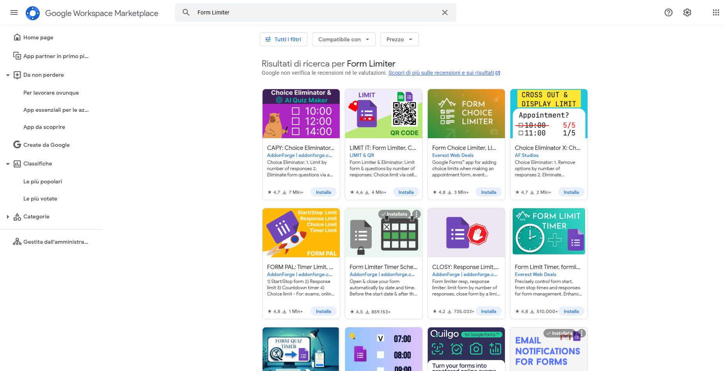Click inside the search input field
The height and width of the screenshot is (371, 725).
273,12
